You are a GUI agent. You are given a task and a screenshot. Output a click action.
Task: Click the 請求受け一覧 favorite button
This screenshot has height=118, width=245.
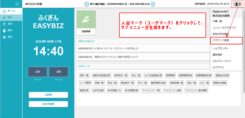121,75
